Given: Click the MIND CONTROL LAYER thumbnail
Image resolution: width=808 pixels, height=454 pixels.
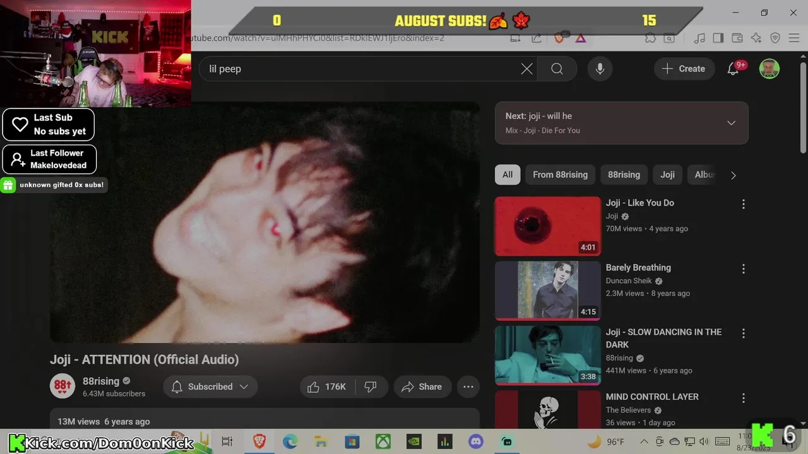Looking at the screenshot, I should pyautogui.click(x=548, y=410).
